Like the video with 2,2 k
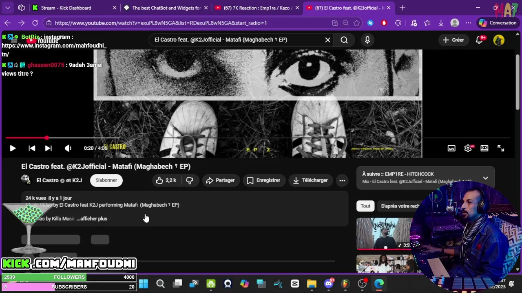 click(x=166, y=180)
